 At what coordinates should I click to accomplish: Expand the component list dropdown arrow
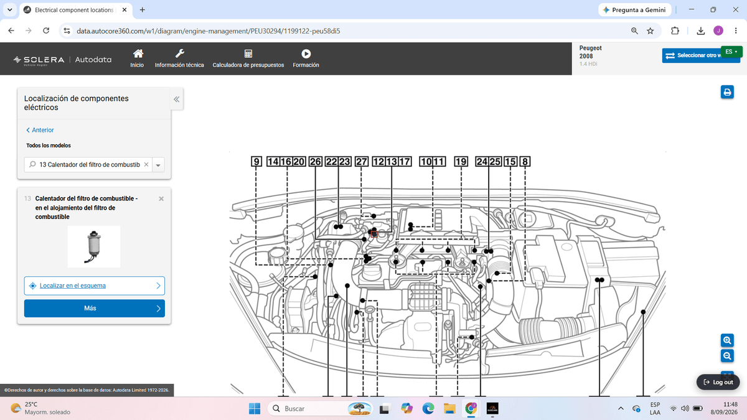(x=158, y=165)
